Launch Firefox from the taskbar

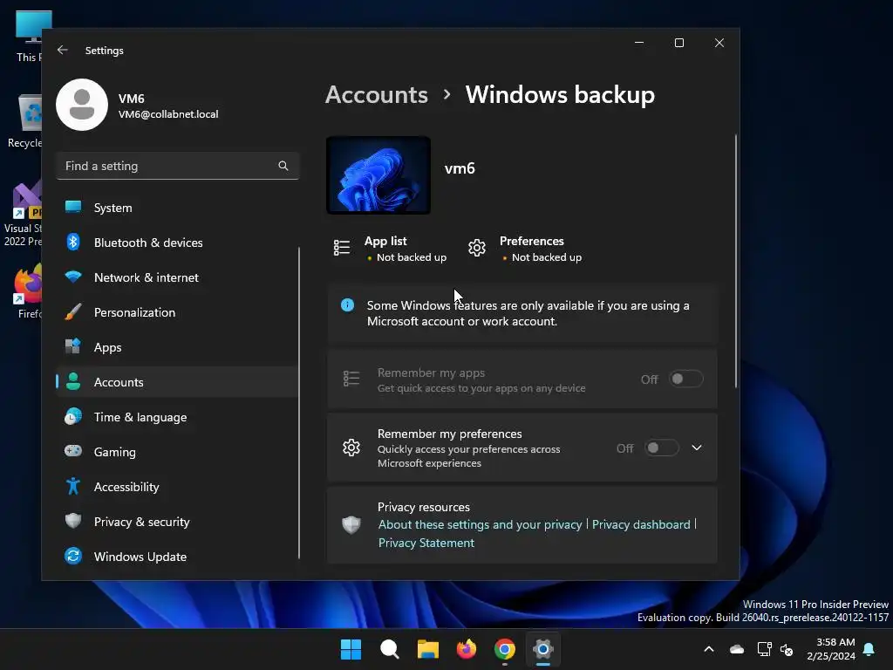coord(467,649)
